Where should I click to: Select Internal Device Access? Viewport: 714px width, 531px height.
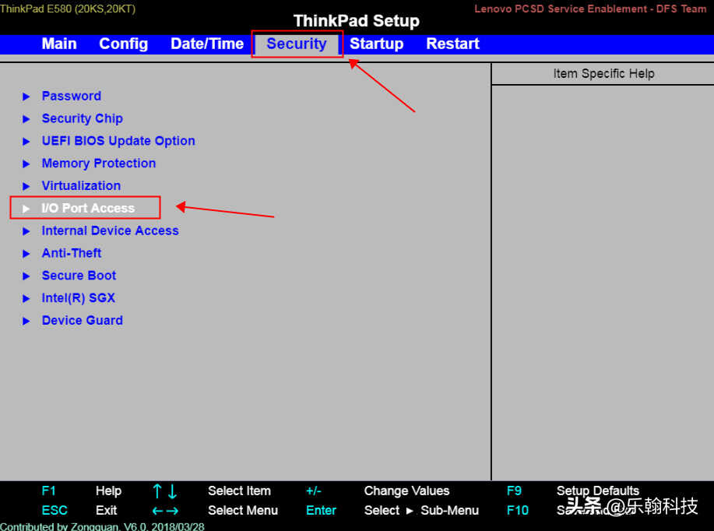click(x=111, y=230)
